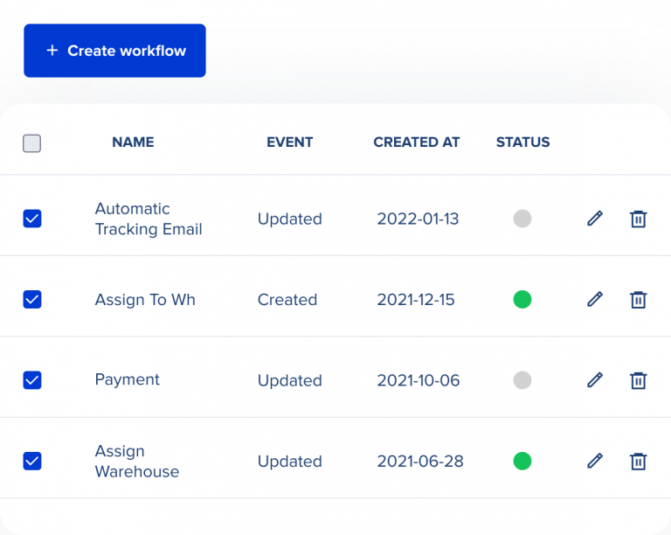Click the 2021-06-28 date cell
The image size is (671, 535).
tap(419, 461)
